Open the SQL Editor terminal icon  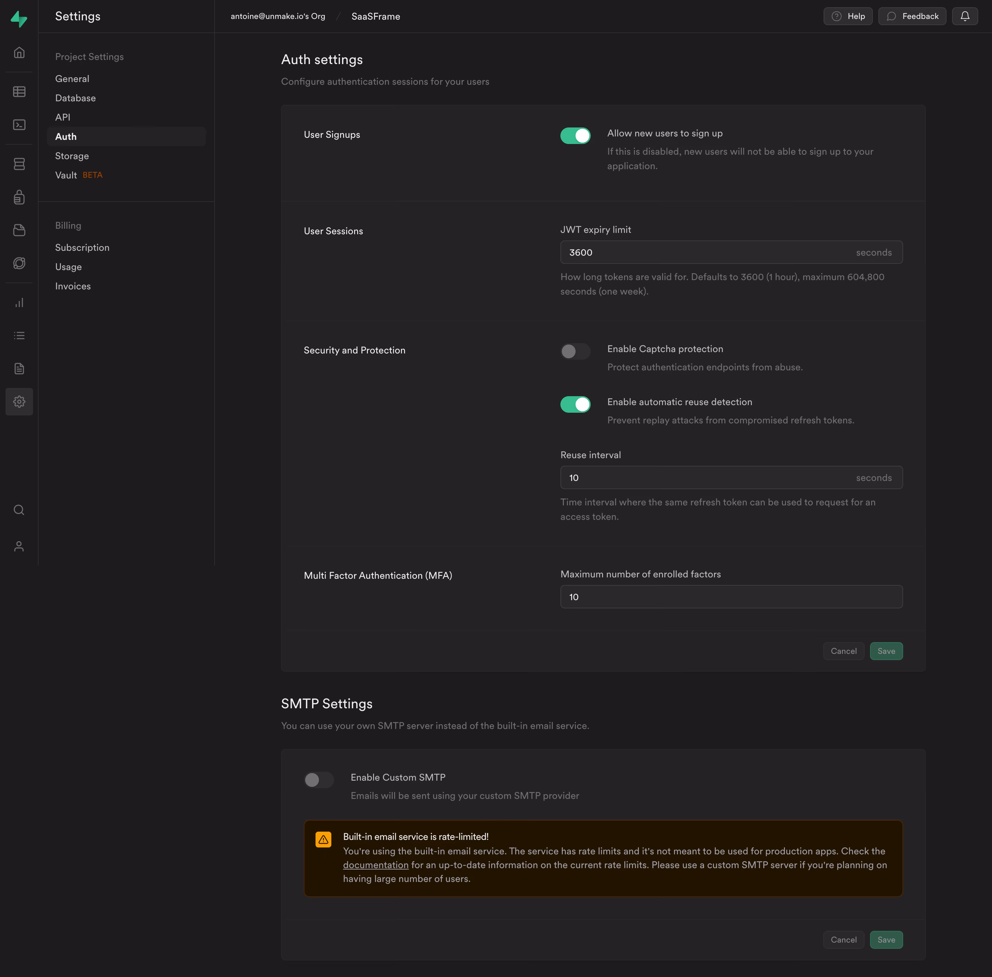19,125
